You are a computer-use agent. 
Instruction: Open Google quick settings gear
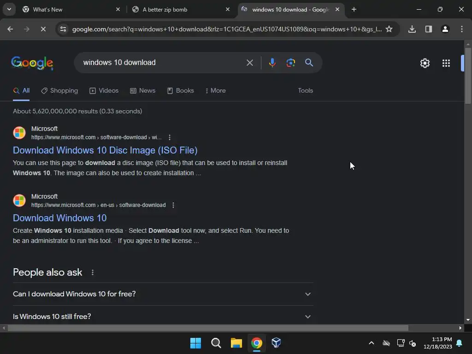[425, 63]
